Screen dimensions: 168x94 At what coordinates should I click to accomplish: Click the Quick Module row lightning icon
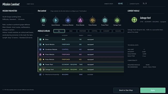click(40, 44)
